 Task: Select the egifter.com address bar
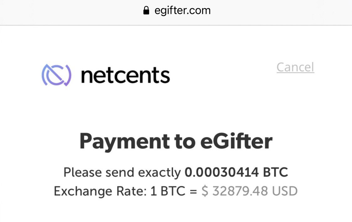click(x=183, y=10)
